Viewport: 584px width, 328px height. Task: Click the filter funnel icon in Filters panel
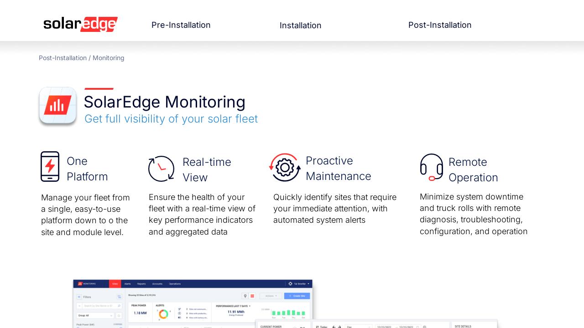[119, 297]
